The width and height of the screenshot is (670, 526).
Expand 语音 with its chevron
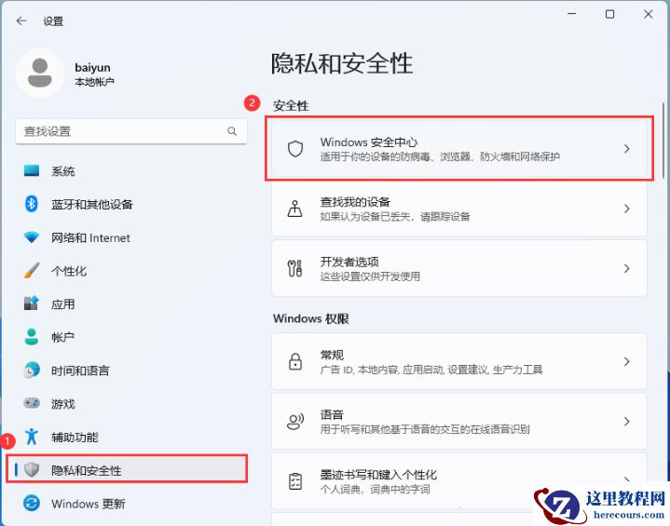tap(626, 422)
